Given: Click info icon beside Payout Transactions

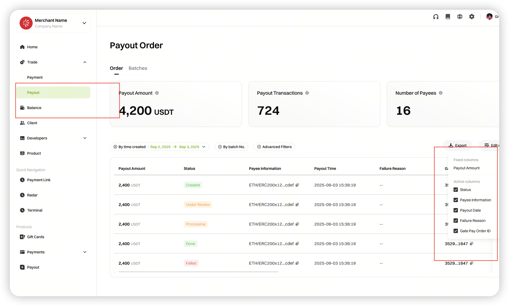Looking at the screenshot, I should point(307,93).
